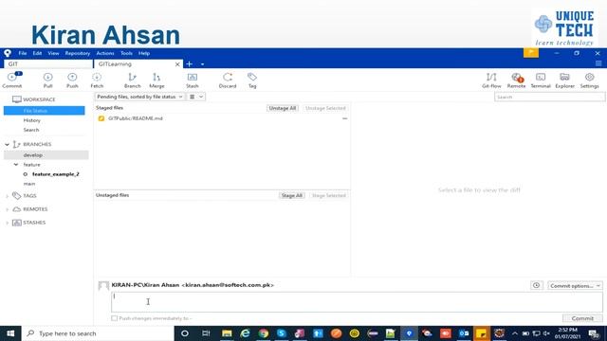This screenshot has height=341, width=607.
Task: Click the Unstage Selected button
Action: coord(325,108)
